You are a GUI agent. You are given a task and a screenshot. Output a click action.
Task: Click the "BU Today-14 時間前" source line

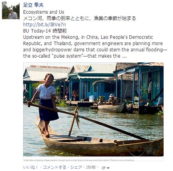pyautogui.click(x=45, y=31)
